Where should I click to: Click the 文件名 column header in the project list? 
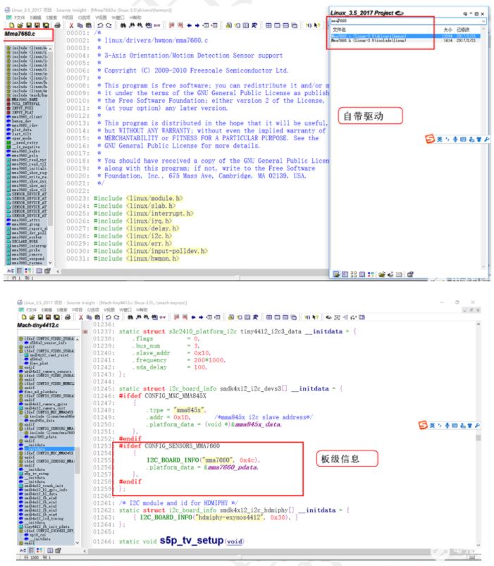(x=340, y=30)
